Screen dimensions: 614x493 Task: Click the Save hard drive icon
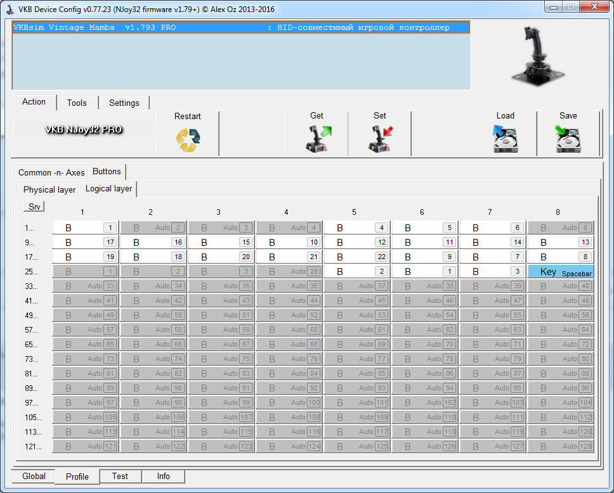[x=568, y=139]
